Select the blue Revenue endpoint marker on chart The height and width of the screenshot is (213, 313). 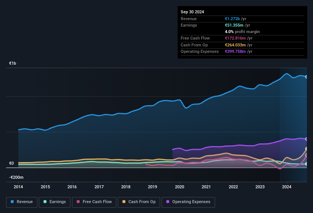tap(306, 77)
